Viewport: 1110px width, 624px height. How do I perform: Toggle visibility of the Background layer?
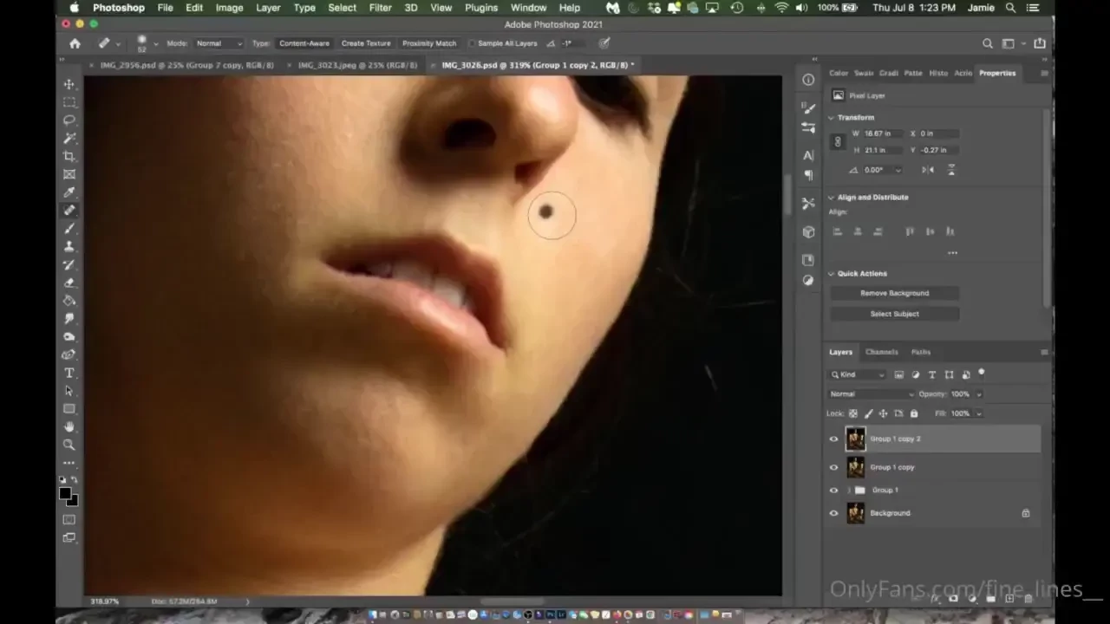tap(834, 513)
